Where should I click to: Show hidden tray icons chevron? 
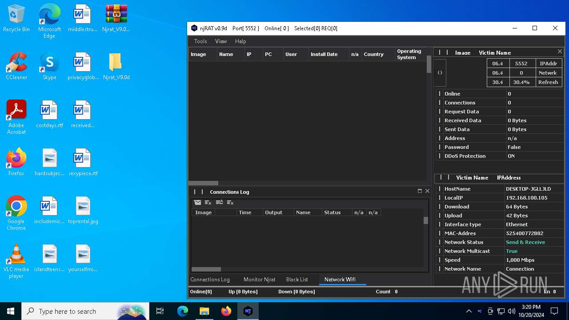coord(469,311)
